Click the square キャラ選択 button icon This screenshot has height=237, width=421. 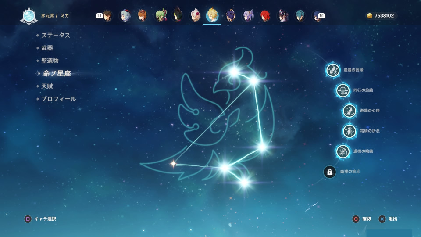[x=28, y=219]
